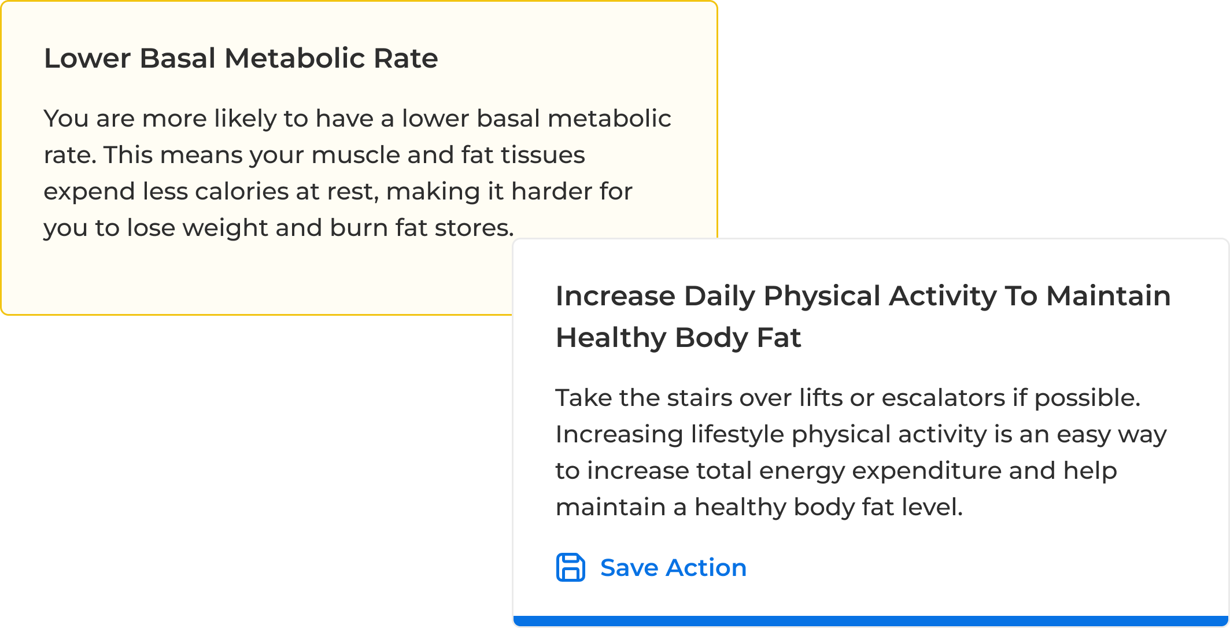Click the Lower Basal Metabolic Rate heading

click(x=241, y=58)
